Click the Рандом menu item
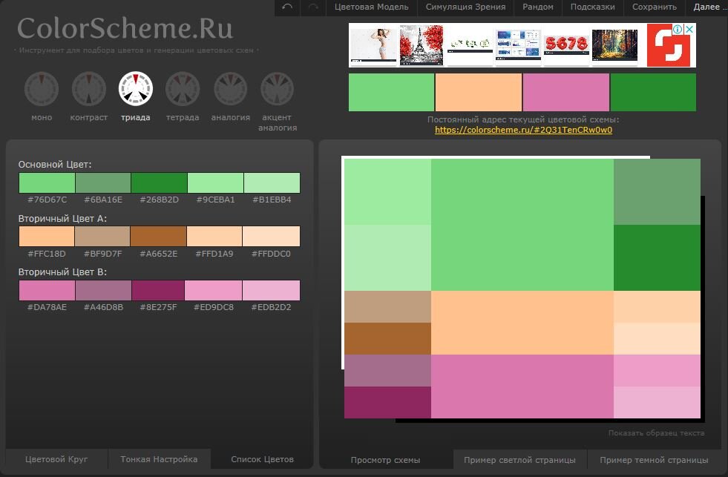This screenshot has width=728, height=477. [537, 7]
